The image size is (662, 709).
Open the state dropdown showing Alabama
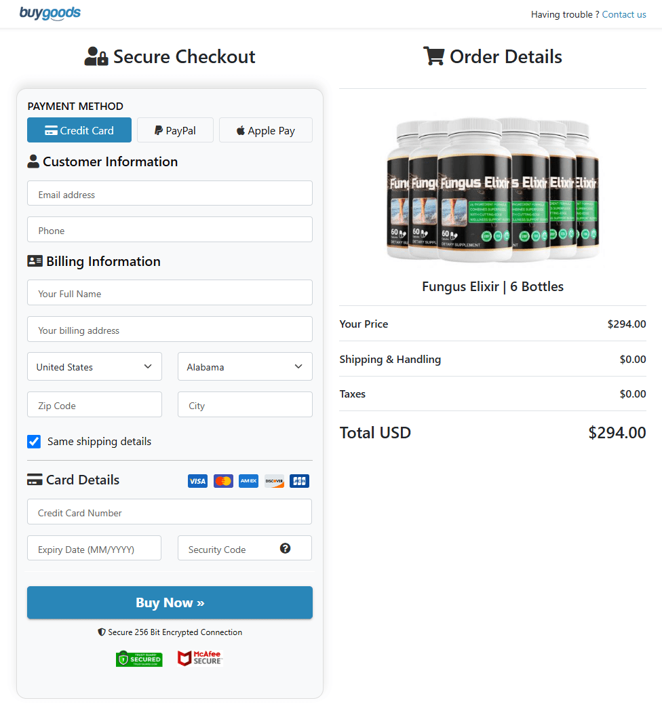click(245, 366)
